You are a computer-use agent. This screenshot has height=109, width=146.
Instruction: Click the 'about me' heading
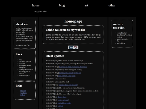pyautogui.click(x=22, y=24)
